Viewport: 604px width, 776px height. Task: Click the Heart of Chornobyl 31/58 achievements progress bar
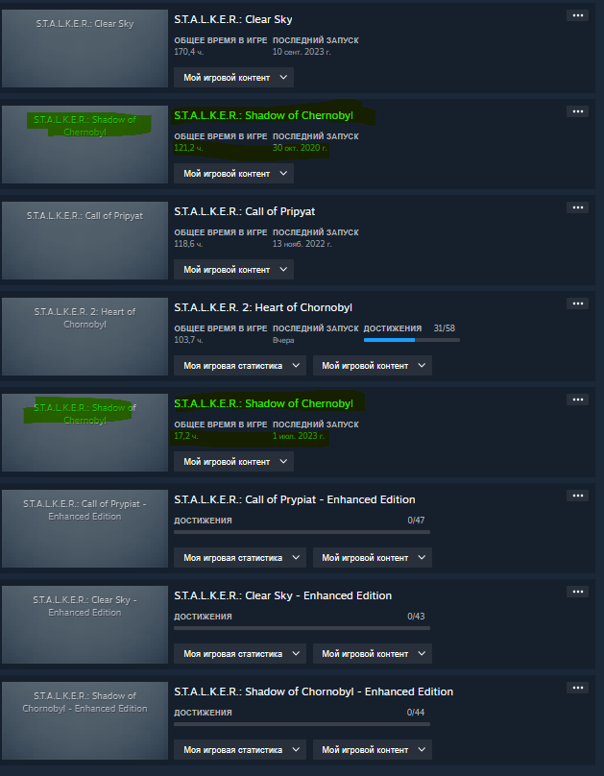412,340
